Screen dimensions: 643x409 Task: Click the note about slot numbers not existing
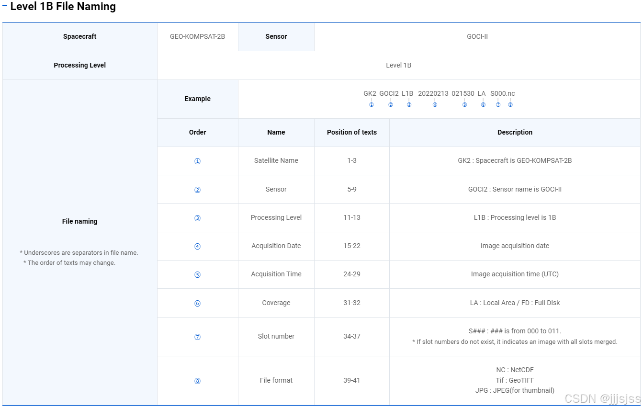click(515, 342)
